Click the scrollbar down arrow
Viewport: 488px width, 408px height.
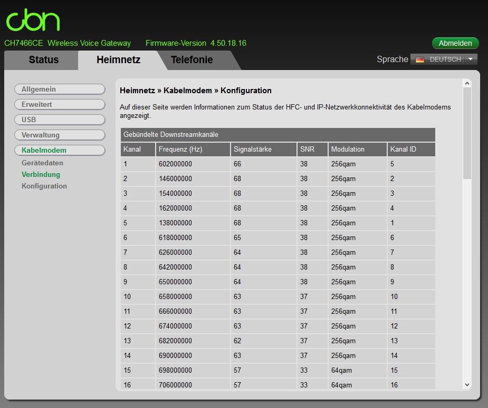pyautogui.click(x=467, y=385)
